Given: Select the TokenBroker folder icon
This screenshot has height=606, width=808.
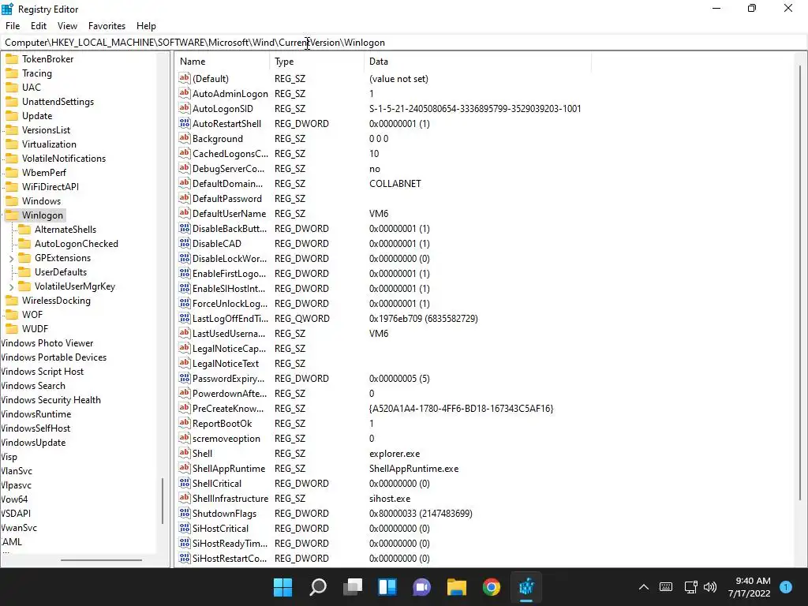Looking at the screenshot, I should point(12,58).
